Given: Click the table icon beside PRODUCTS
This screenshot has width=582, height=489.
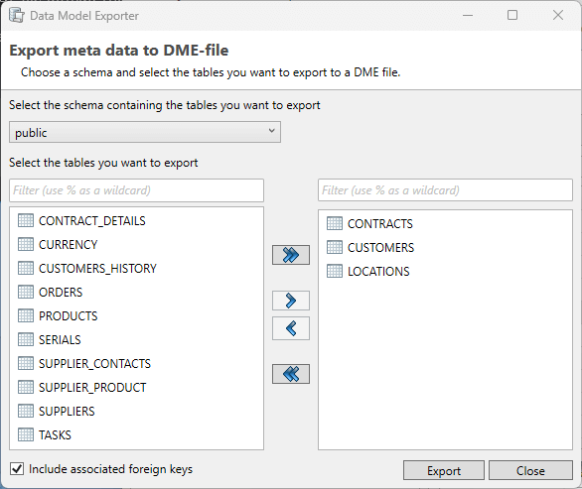Looking at the screenshot, I should pyautogui.click(x=26, y=315).
